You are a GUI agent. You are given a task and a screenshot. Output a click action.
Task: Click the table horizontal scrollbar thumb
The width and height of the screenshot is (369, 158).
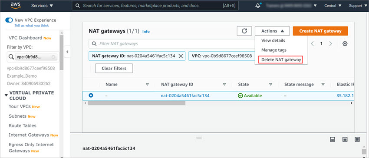(x=136, y=103)
